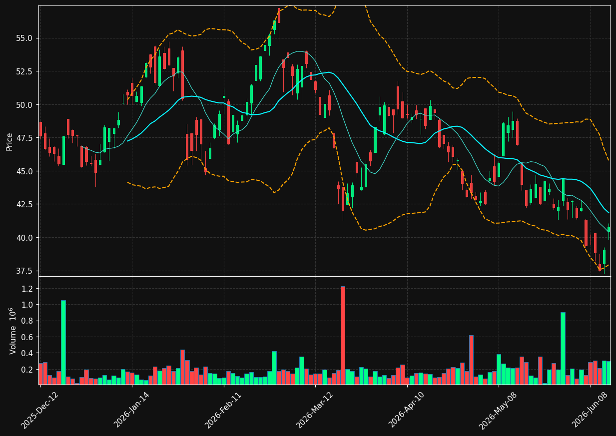Click the 45.0 price axis label
This screenshot has height=436, width=616.
click(25, 171)
